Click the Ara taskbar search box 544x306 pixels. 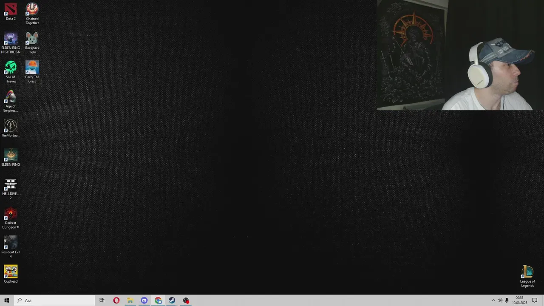point(54,300)
